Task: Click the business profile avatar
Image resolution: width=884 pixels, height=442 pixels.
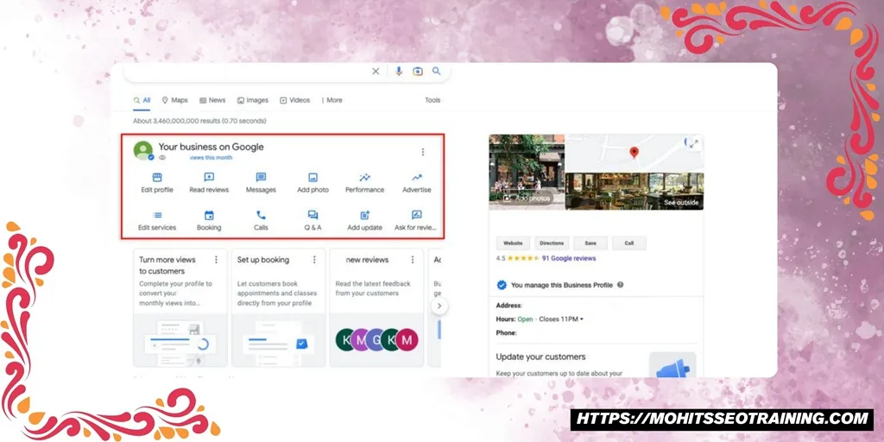Action: [142, 150]
